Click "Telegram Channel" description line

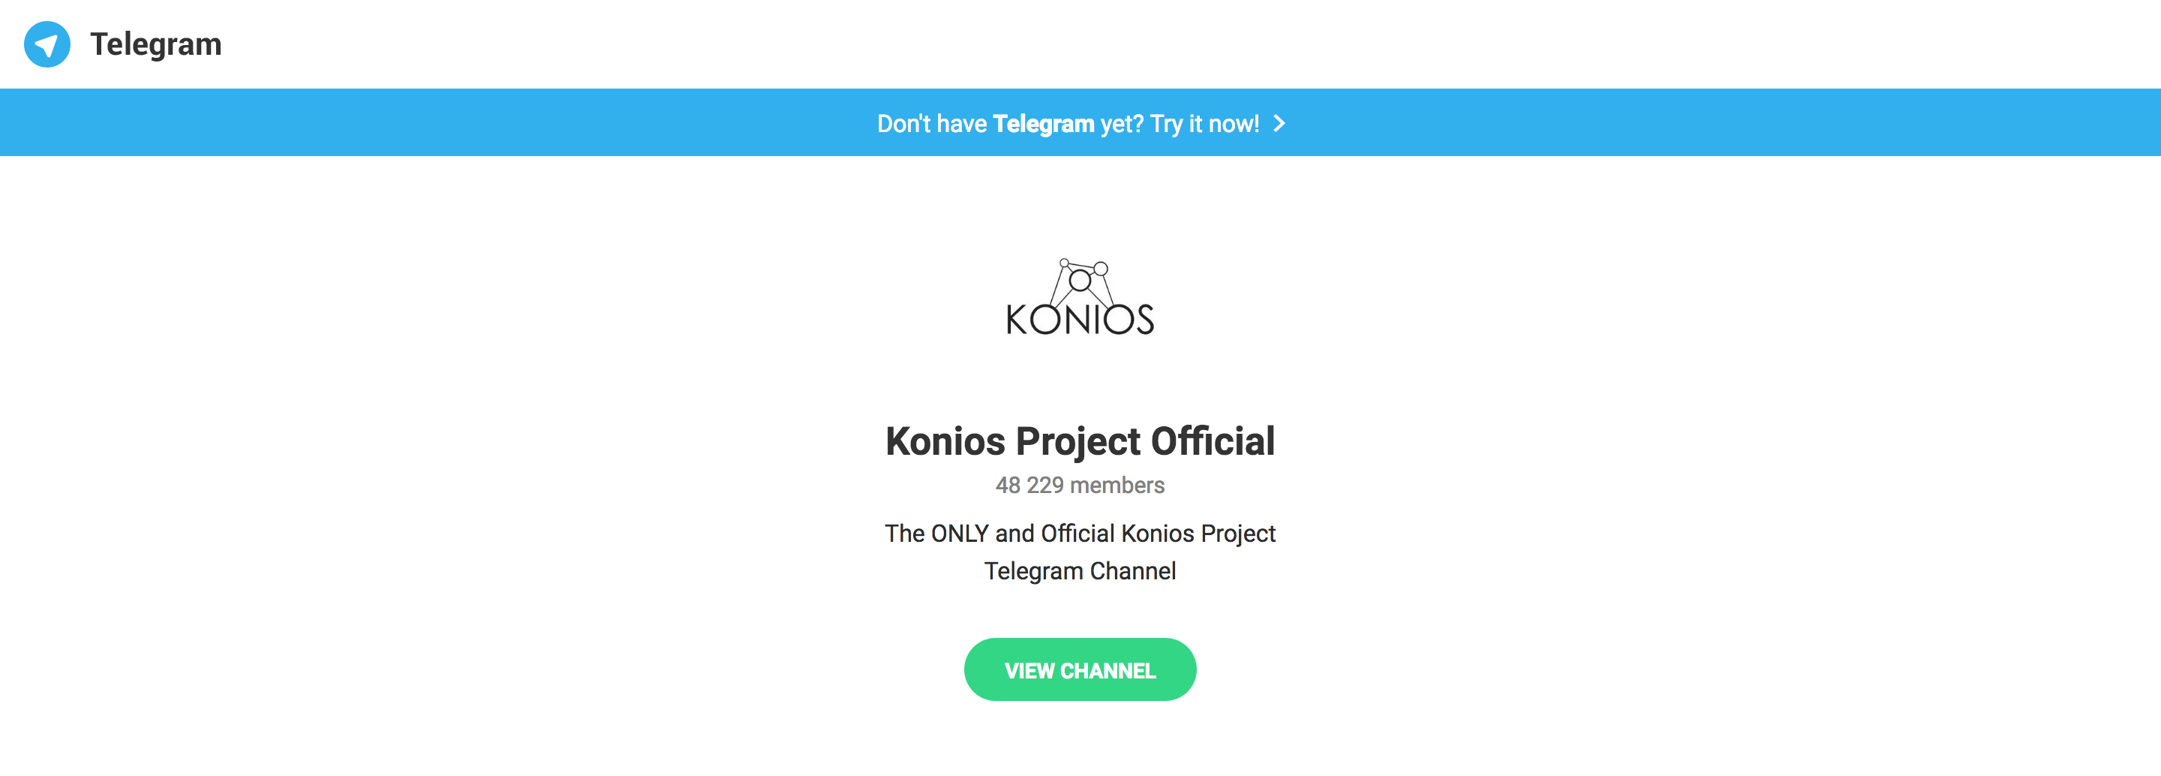(x=1080, y=571)
